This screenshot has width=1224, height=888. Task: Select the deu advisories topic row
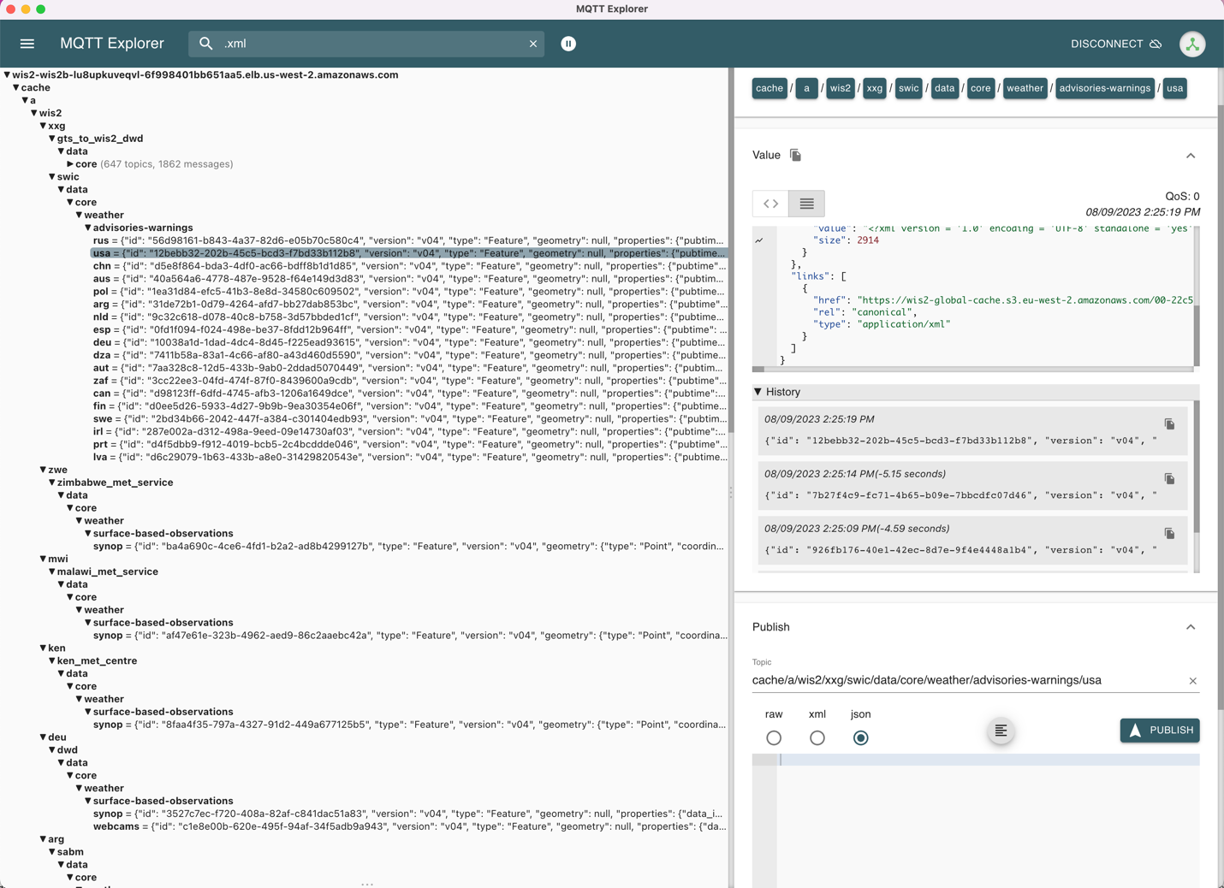click(x=409, y=342)
